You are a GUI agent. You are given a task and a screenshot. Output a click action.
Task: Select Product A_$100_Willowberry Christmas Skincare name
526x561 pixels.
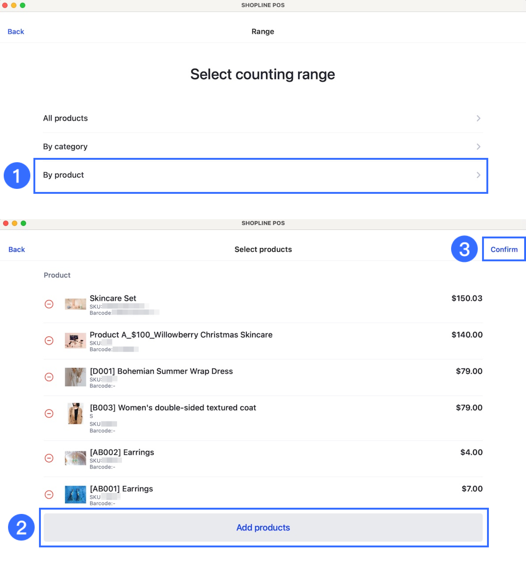point(181,335)
